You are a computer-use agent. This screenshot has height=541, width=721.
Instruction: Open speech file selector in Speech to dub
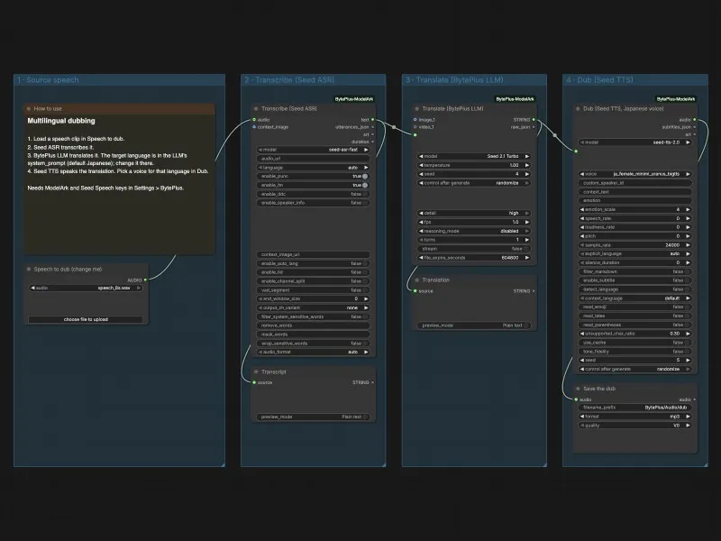(86, 288)
